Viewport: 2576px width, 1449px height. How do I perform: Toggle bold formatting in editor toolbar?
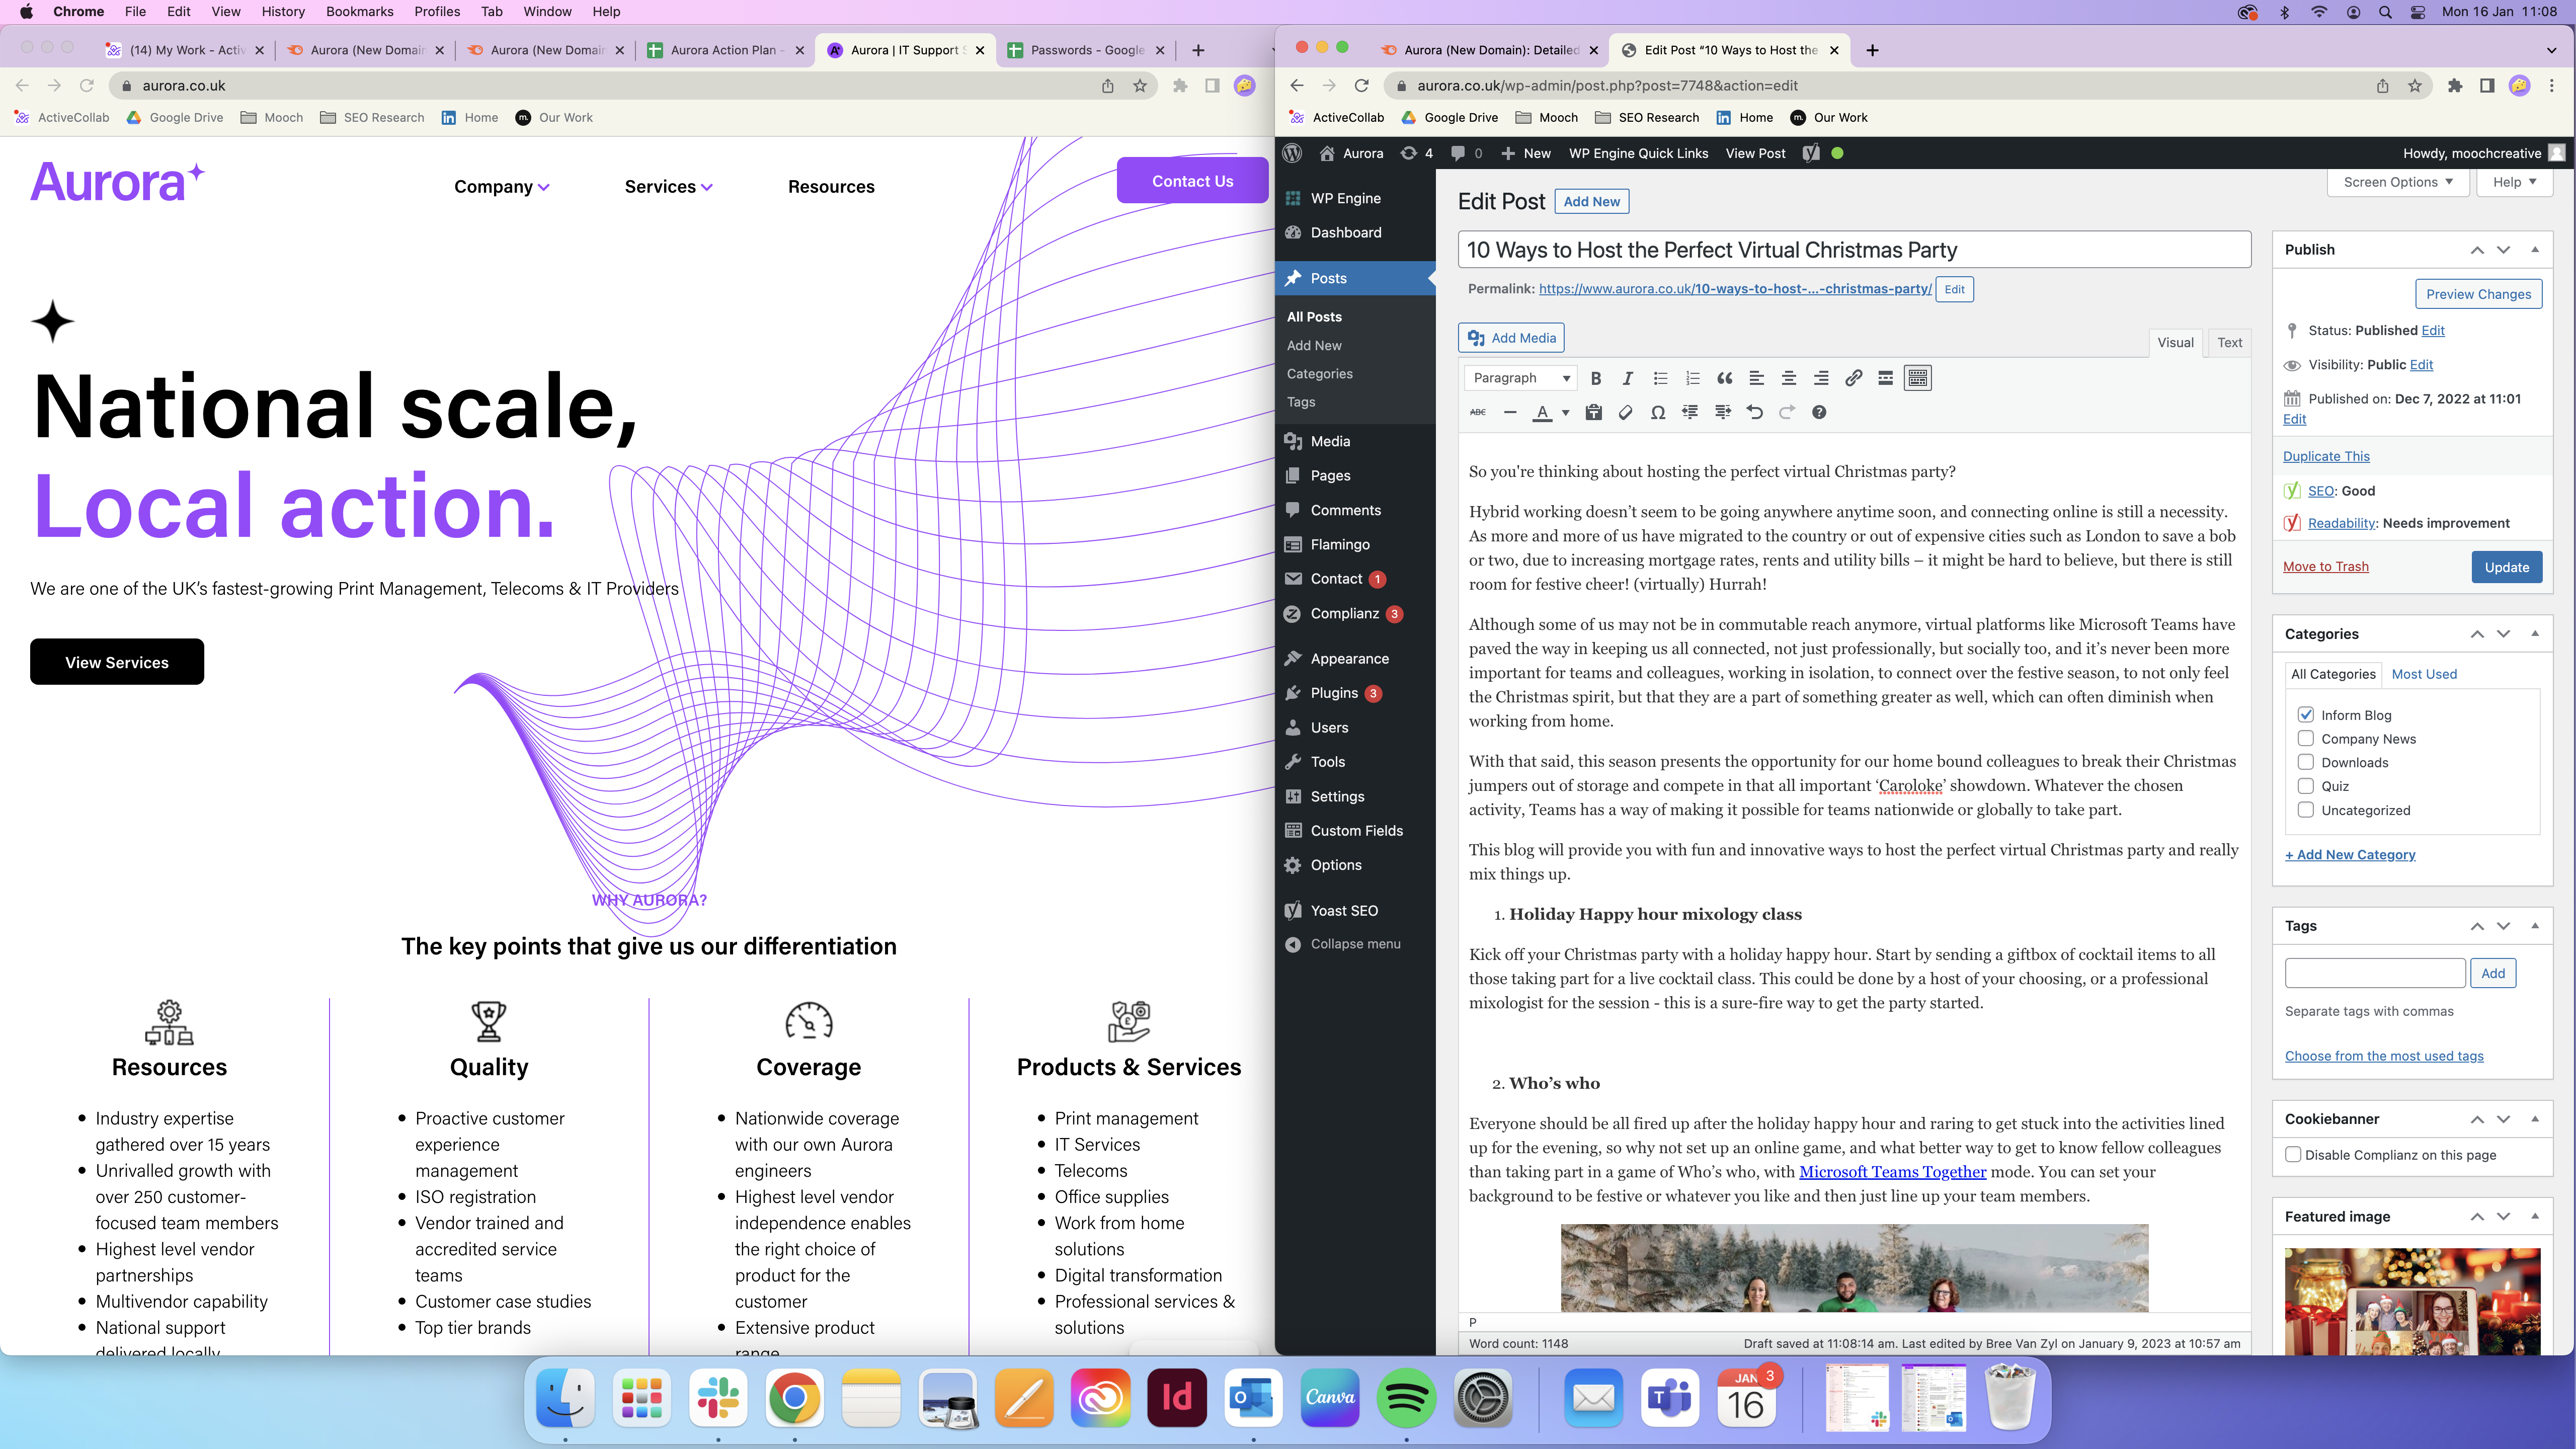pos(1596,378)
